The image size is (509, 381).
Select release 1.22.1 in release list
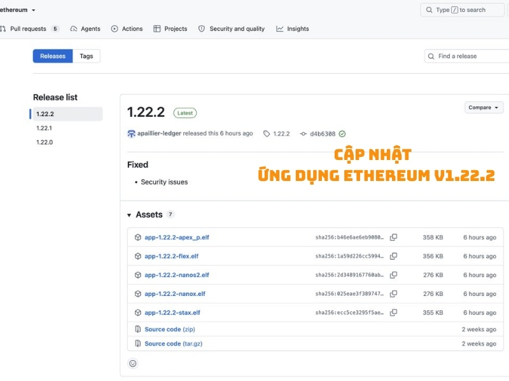(44, 128)
